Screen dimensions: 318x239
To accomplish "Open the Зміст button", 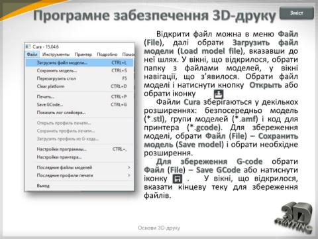I will point(297,13).
